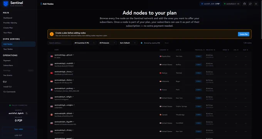Open the Sort: Default dropdown

(128, 43)
